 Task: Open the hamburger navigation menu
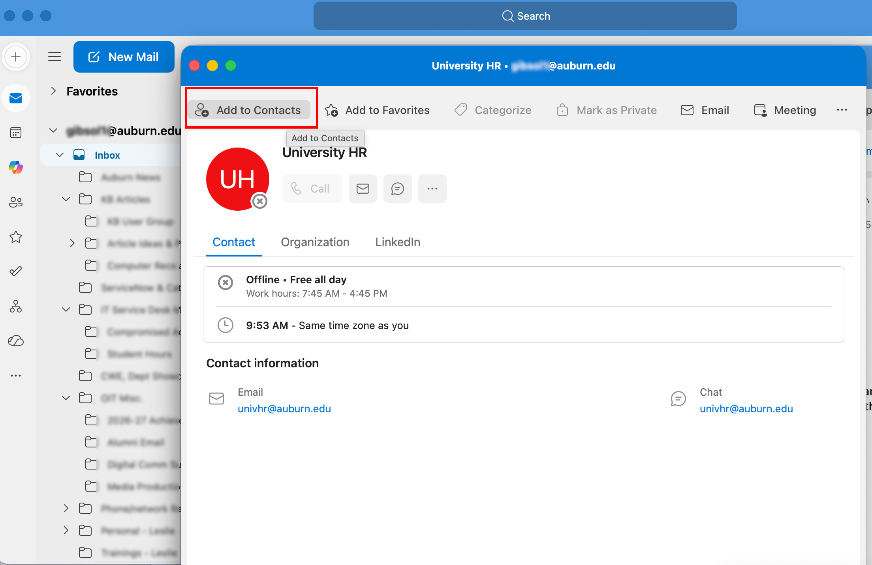click(x=54, y=56)
